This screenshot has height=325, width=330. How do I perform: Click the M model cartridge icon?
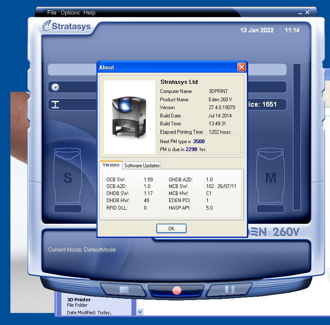(x=271, y=176)
